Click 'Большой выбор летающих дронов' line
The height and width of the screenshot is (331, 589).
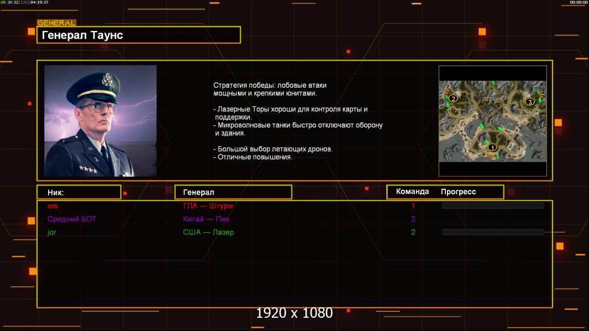coord(273,149)
